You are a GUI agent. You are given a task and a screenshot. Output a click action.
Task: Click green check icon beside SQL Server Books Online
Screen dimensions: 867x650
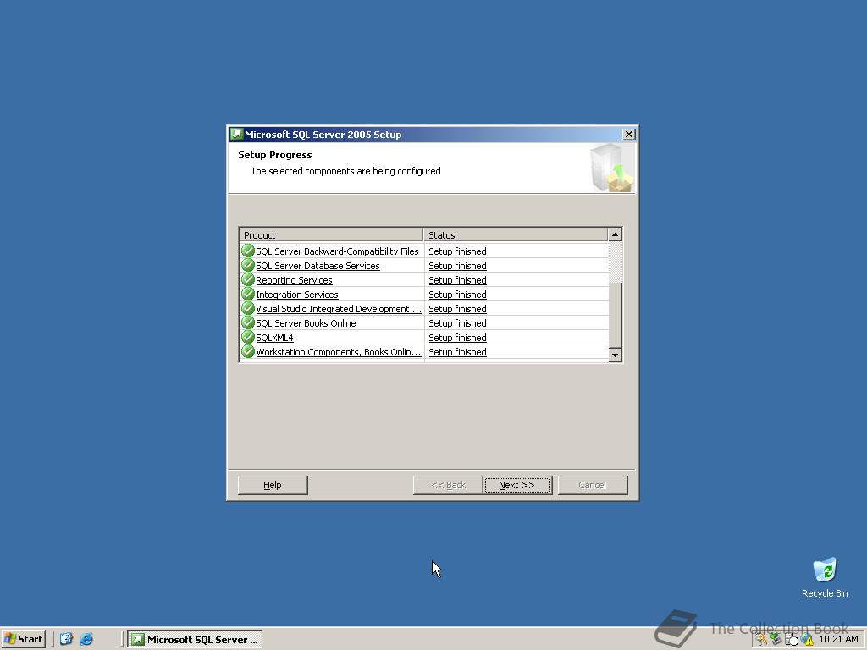tap(248, 322)
